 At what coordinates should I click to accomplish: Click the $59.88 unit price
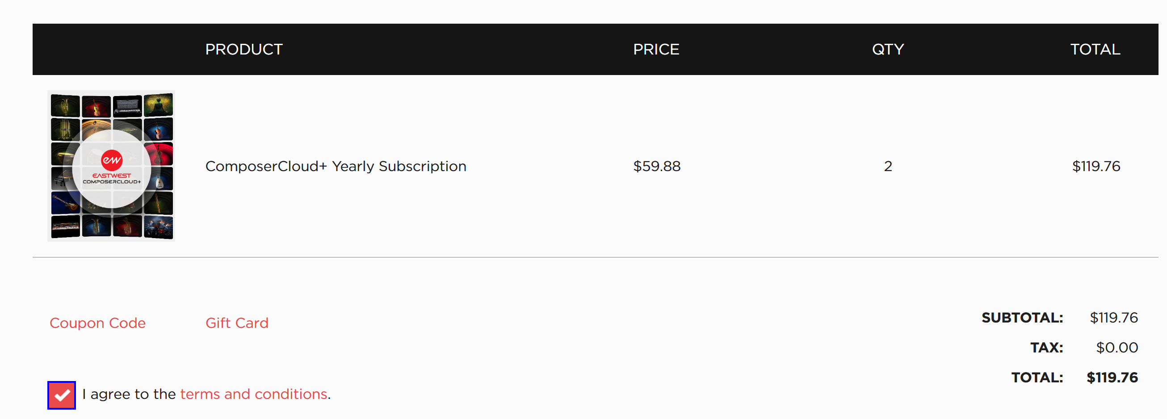(x=656, y=166)
